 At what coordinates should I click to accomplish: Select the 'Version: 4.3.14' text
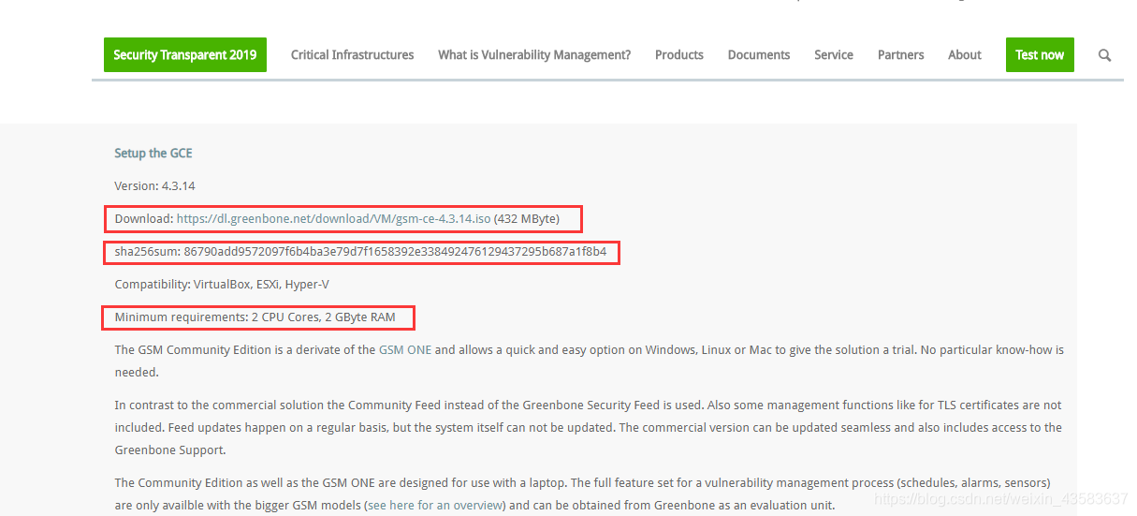point(154,186)
